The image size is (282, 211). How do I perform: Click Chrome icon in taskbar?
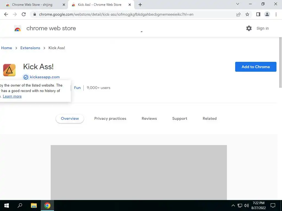pyautogui.click(x=47, y=206)
